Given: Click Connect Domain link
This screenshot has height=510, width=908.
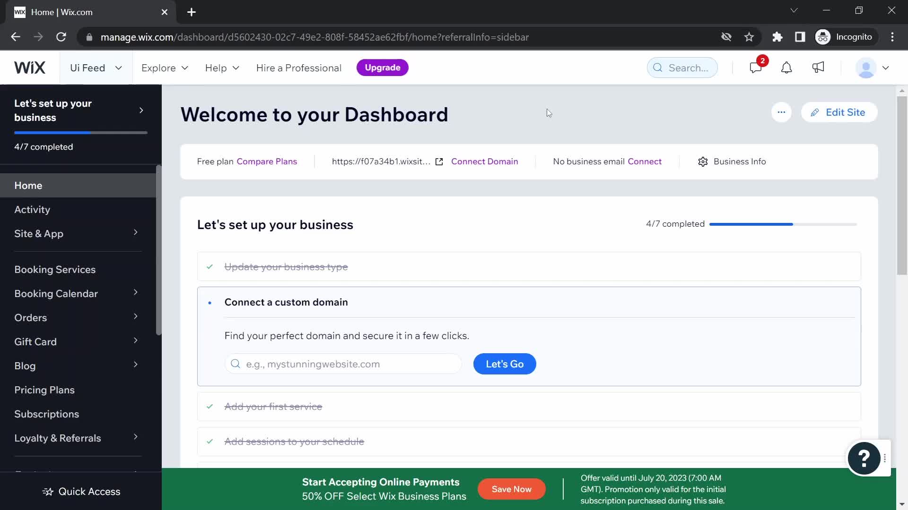Looking at the screenshot, I should pyautogui.click(x=485, y=161).
